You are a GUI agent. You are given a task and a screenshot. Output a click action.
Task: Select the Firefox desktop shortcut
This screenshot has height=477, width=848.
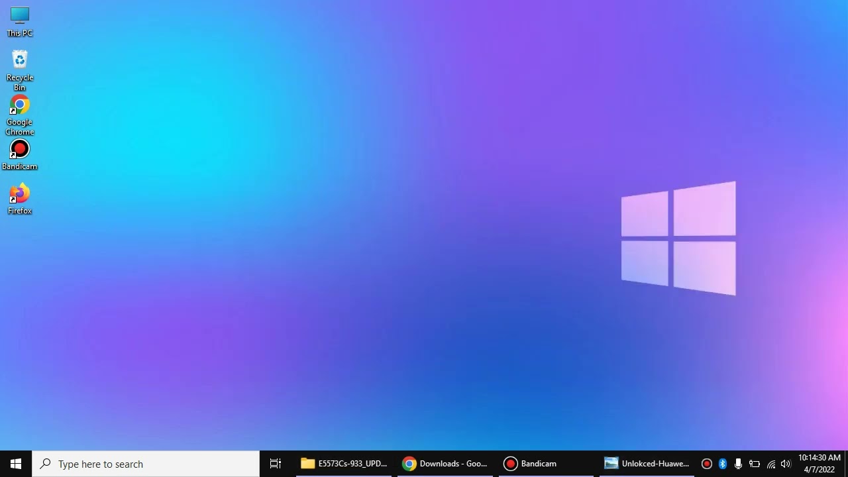(19, 199)
